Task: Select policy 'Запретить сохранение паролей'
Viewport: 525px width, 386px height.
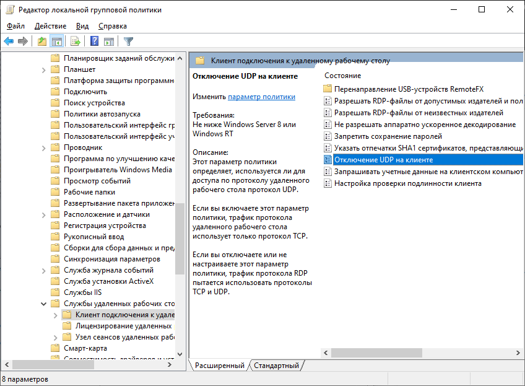Action: (x=388, y=136)
